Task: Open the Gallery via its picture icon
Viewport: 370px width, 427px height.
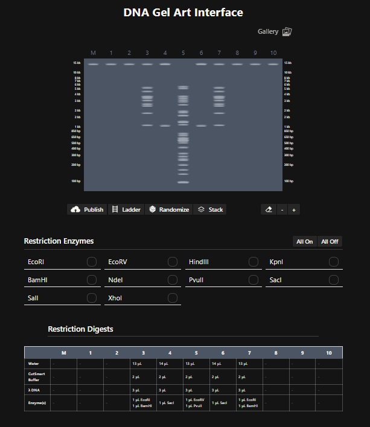Action: [x=287, y=31]
